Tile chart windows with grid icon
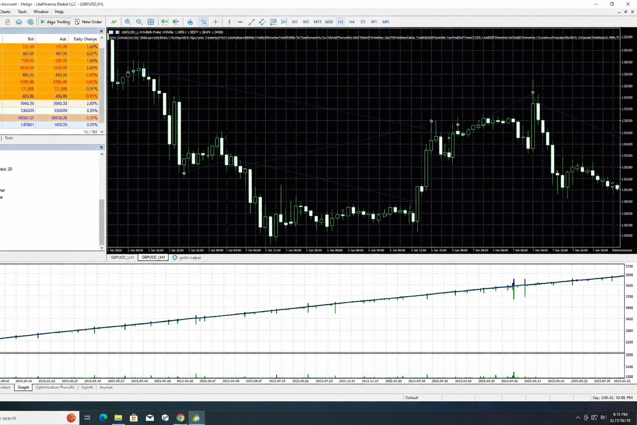The height and width of the screenshot is (425, 637). pos(151,22)
